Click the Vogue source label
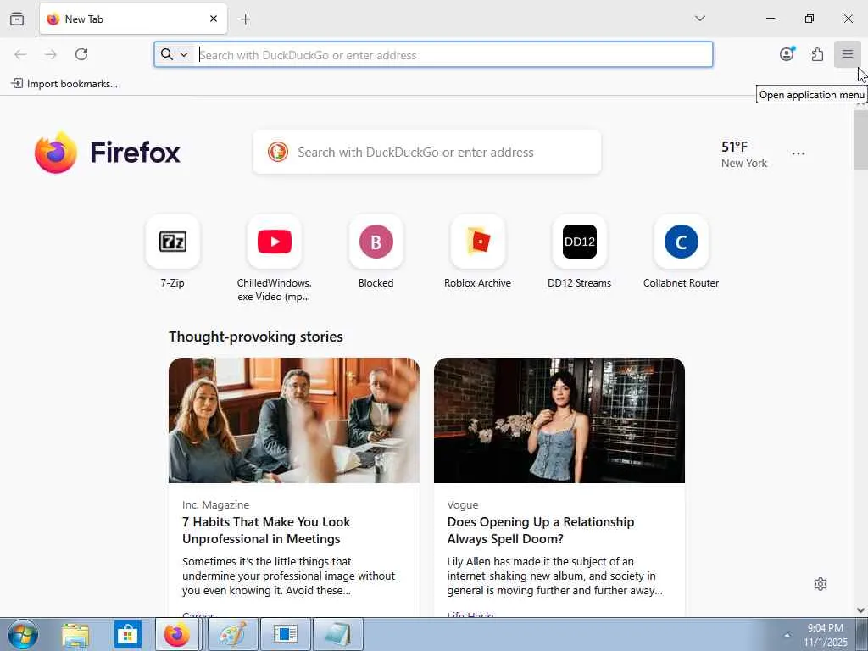 click(463, 505)
